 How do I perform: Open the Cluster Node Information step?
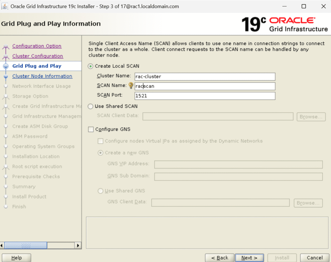(42, 76)
